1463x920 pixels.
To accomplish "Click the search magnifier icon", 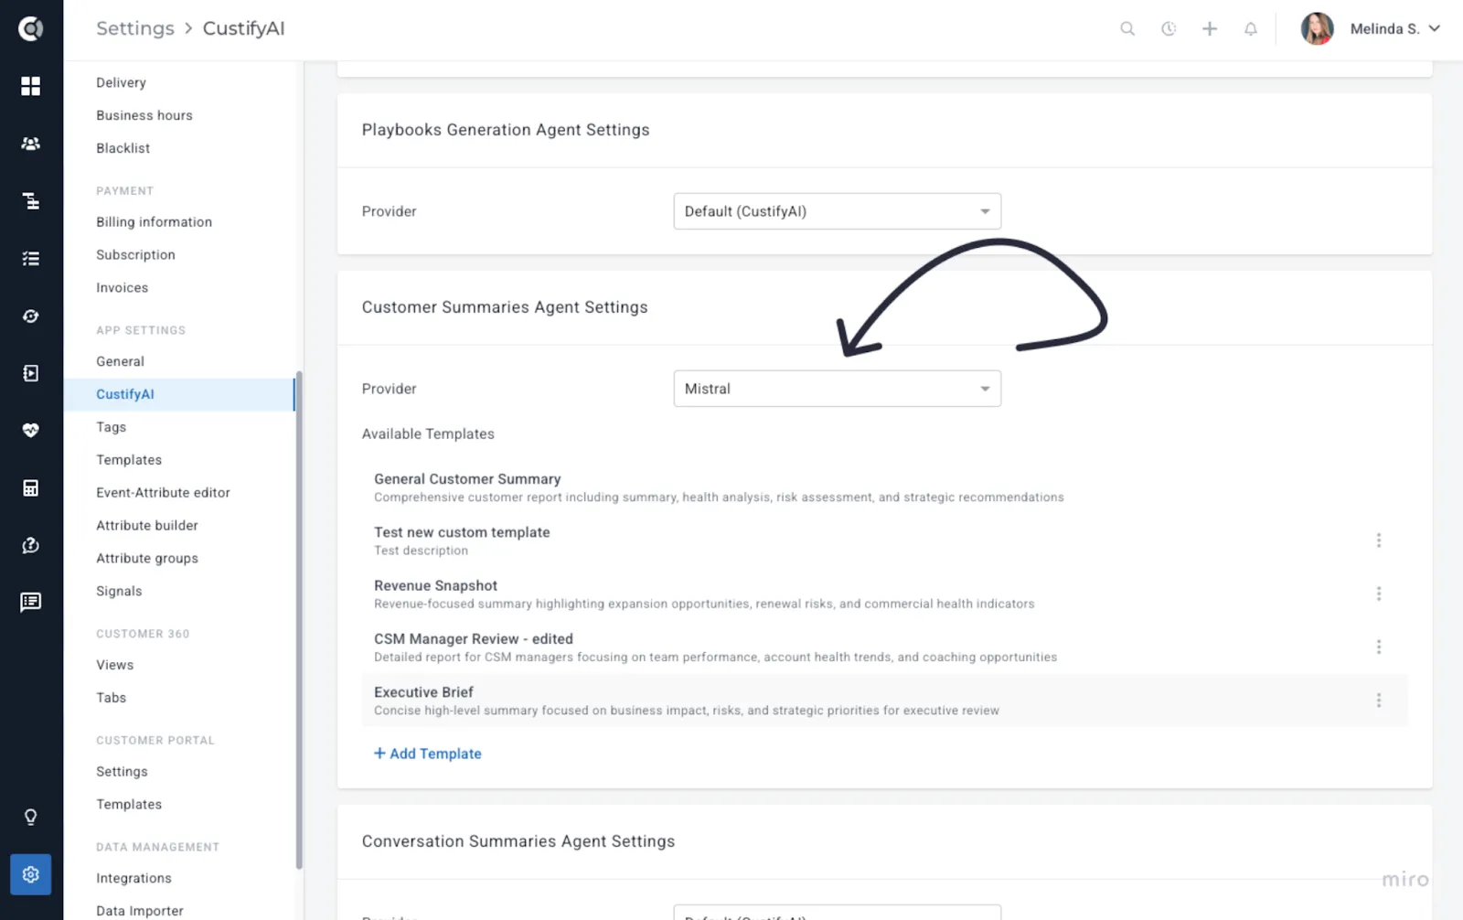I will [1127, 29].
